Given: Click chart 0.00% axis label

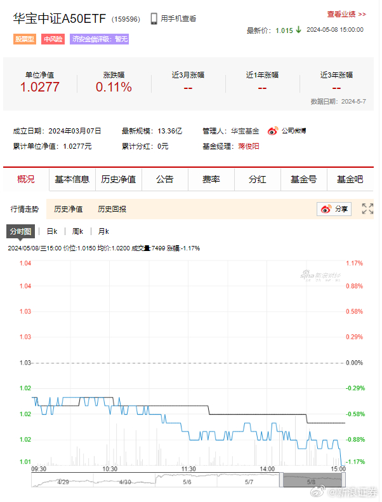Looking at the screenshot, I should pos(355,363).
